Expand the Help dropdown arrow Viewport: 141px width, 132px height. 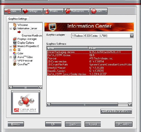coord(106,11)
